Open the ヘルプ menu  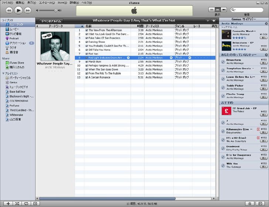(x=86, y=3)
